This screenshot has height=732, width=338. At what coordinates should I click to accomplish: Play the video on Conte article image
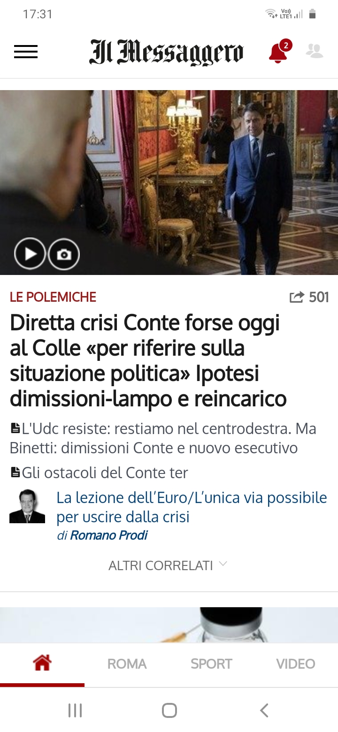[30, 254]
